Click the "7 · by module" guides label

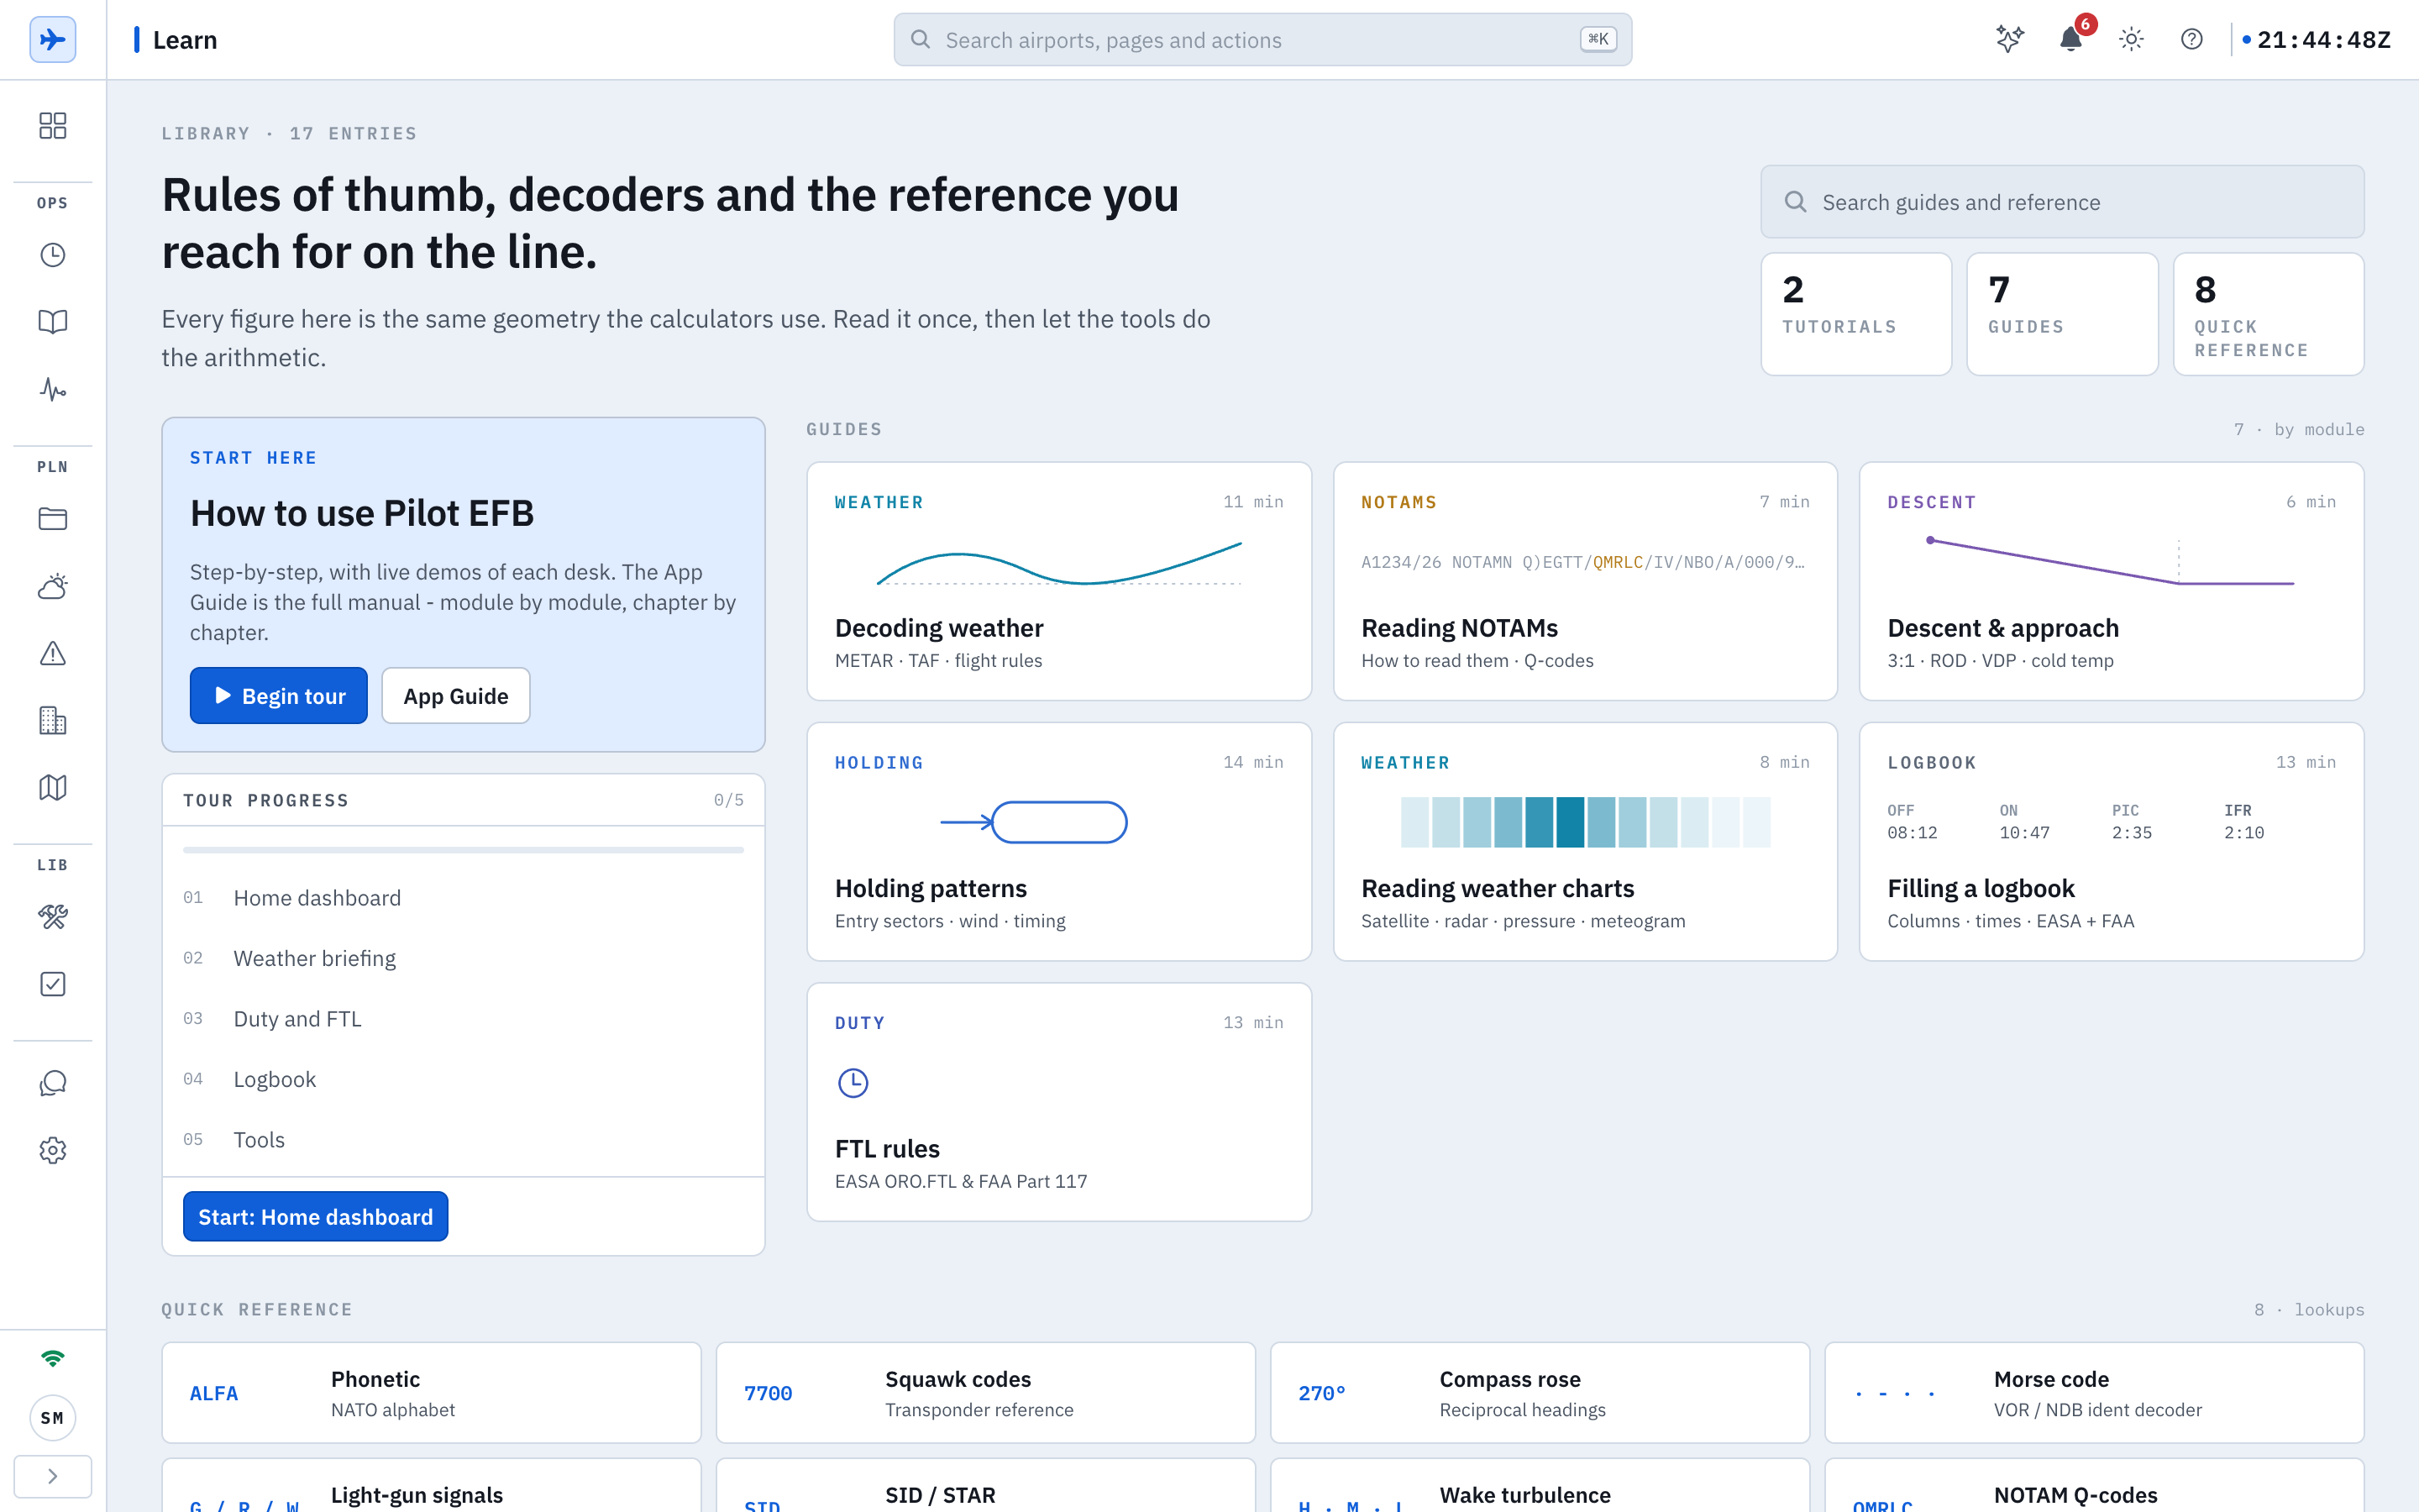pyautogui.click(x=2299, y=429)
